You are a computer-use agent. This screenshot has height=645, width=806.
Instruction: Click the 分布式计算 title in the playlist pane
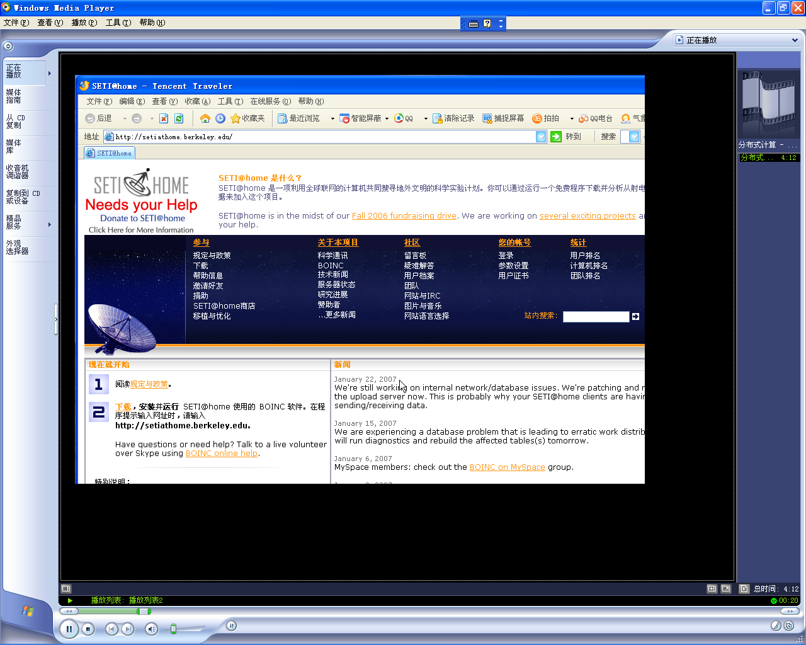(768, 145)
